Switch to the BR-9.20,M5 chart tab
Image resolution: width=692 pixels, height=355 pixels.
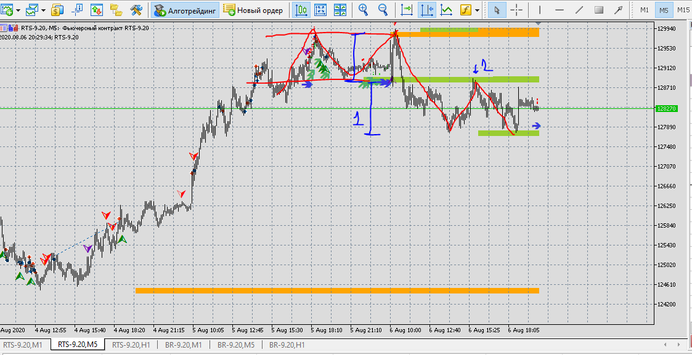[236, 345]
